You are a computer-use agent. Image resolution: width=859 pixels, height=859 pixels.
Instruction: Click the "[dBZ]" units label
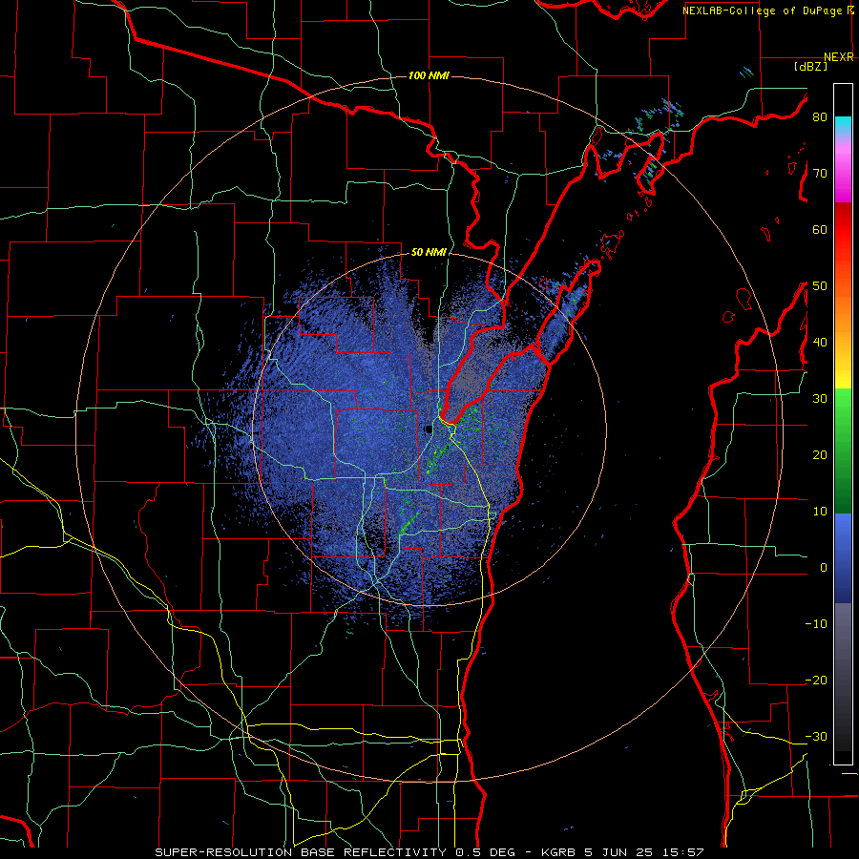click(x=810, y=66)
